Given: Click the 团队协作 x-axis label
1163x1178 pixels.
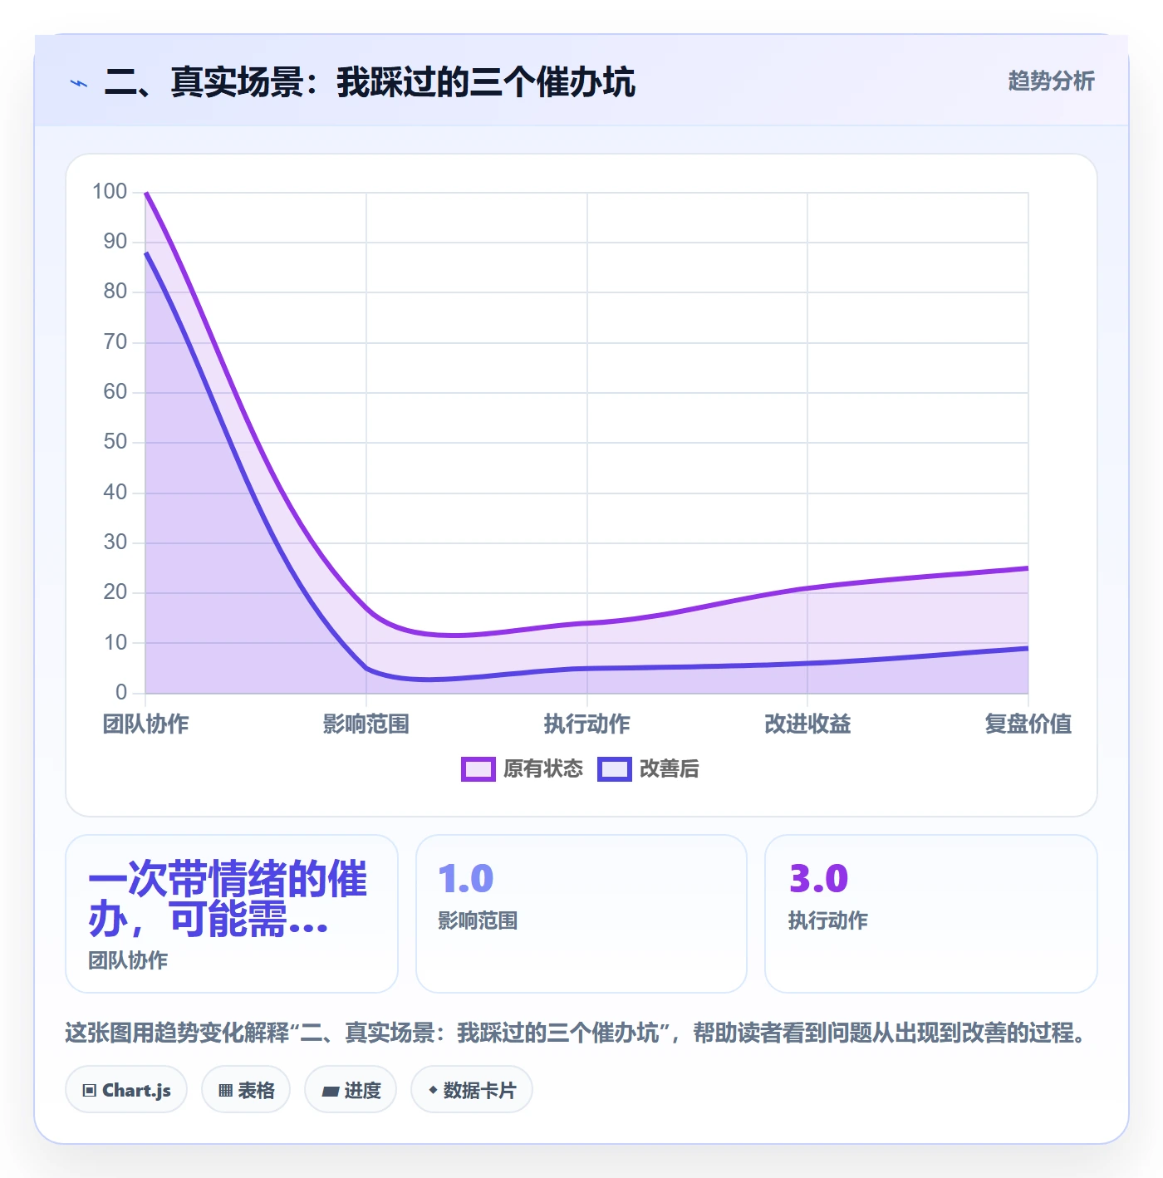Looking at the screenshot, I should (146, 724).
